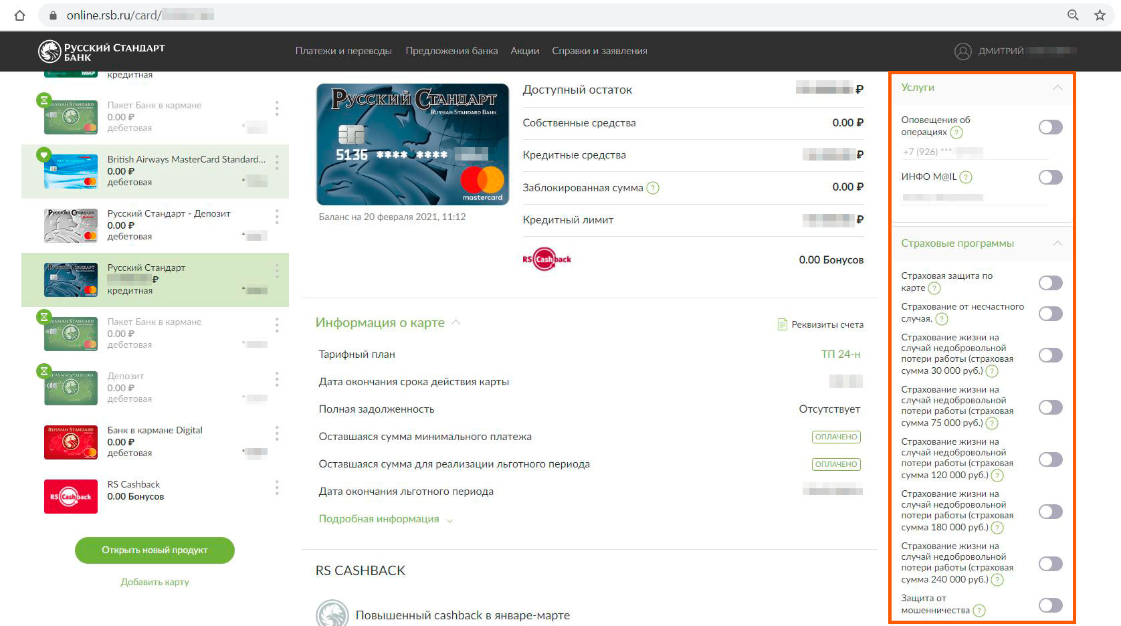The height and width of the screenshot is (626, 1121).
Task: Collapse Информация о карте section
Action: point(388,322)
